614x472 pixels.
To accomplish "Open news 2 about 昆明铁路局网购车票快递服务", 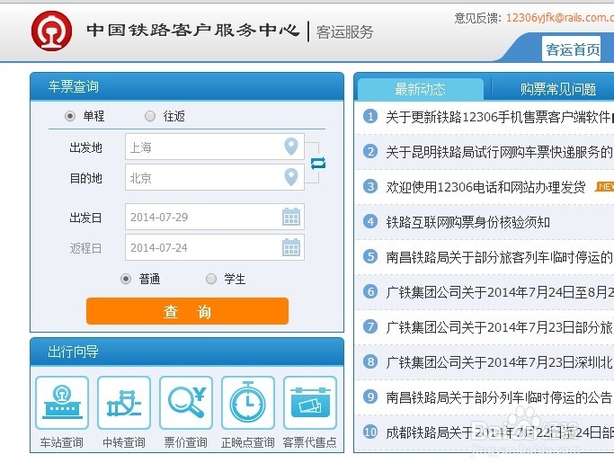I will click(500, 152).
